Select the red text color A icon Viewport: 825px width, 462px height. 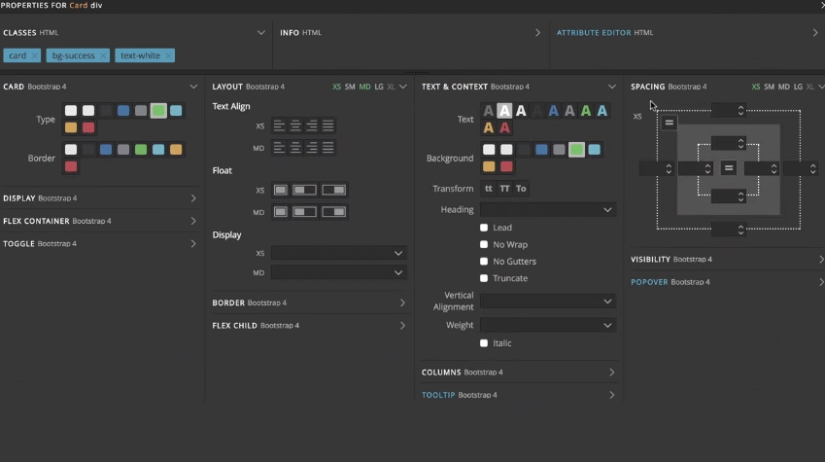pyautogui.click(x=504, y=128)
